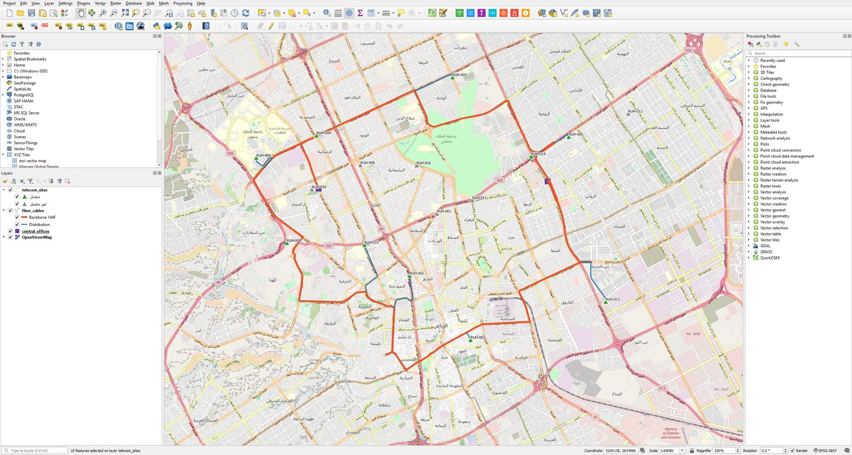Open the Statistical Summary sigma icon
This screenshot has width=852, height=455.
coord(360,13)
